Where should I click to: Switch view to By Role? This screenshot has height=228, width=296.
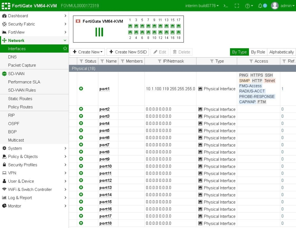[x=258, y=52]
